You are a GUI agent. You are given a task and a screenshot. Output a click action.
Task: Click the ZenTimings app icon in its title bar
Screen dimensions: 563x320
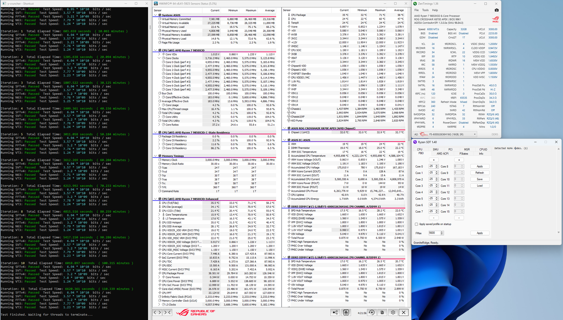point(415,4)
